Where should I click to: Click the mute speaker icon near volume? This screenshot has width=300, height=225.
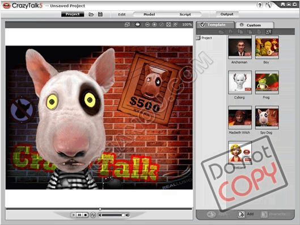point(100,215)
